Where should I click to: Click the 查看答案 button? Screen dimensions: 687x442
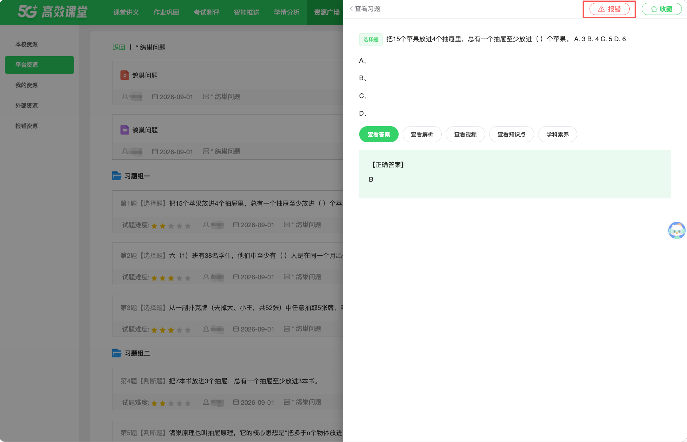point(379,134)
